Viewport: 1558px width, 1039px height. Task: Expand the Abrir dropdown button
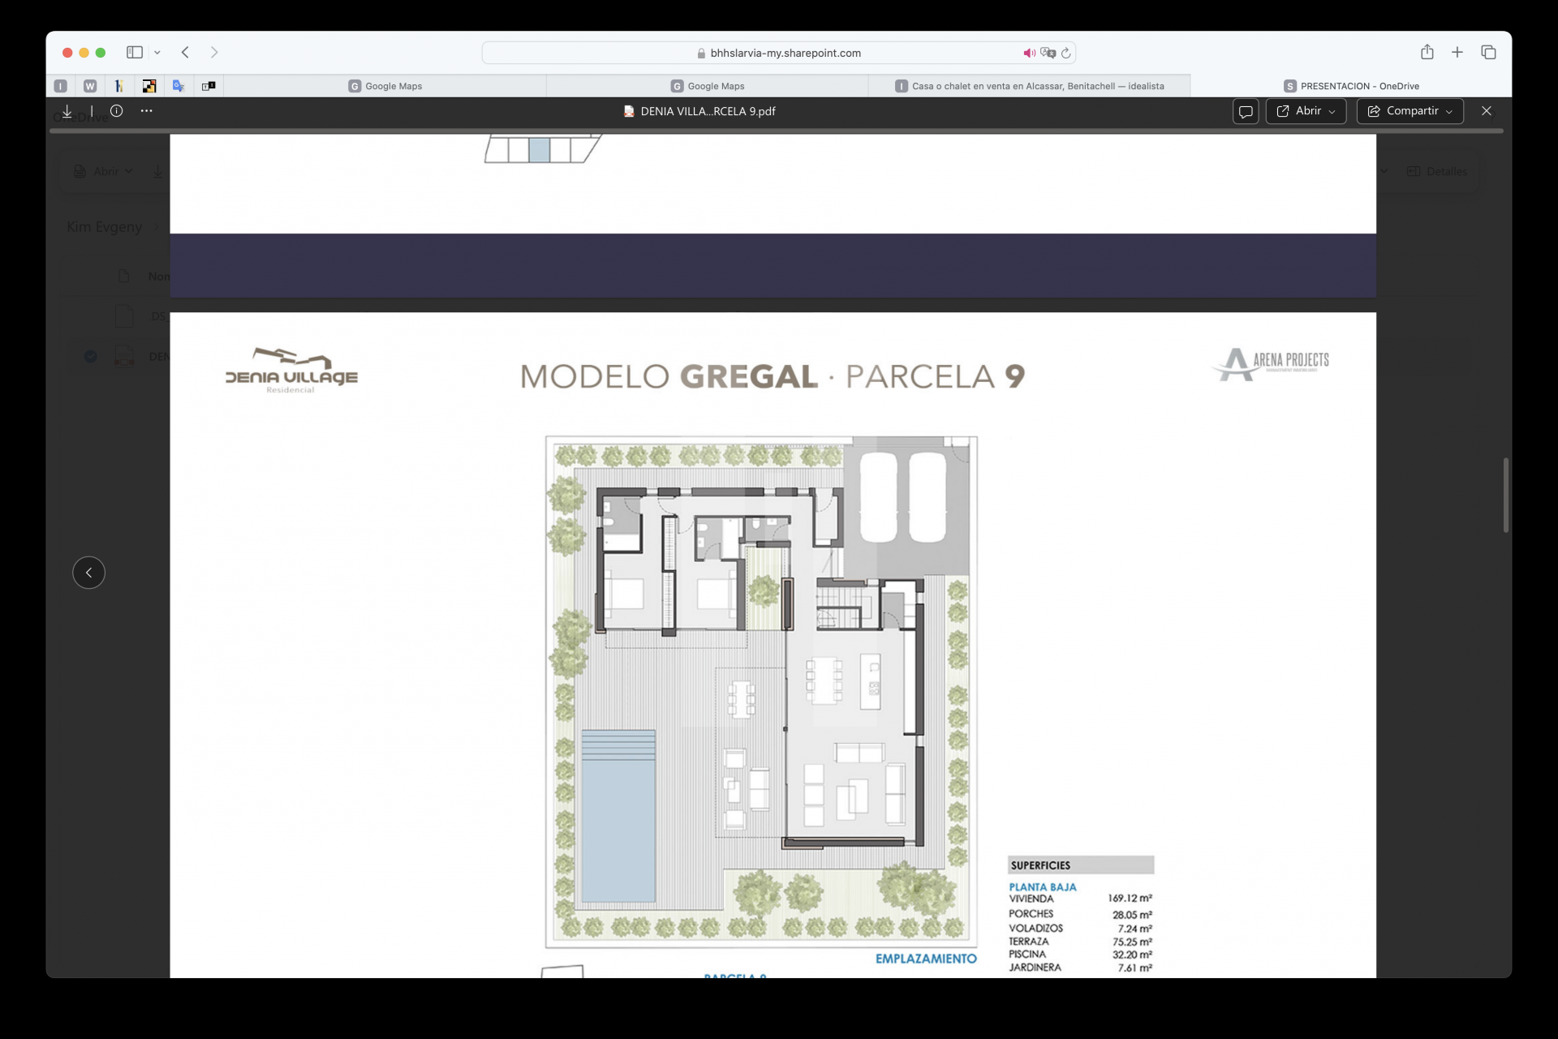point(1306,111)
